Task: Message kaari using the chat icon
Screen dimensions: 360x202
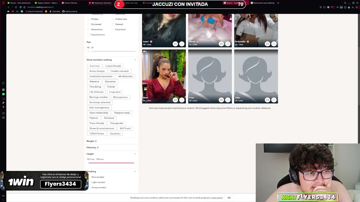Action: [x=175, y=44]
